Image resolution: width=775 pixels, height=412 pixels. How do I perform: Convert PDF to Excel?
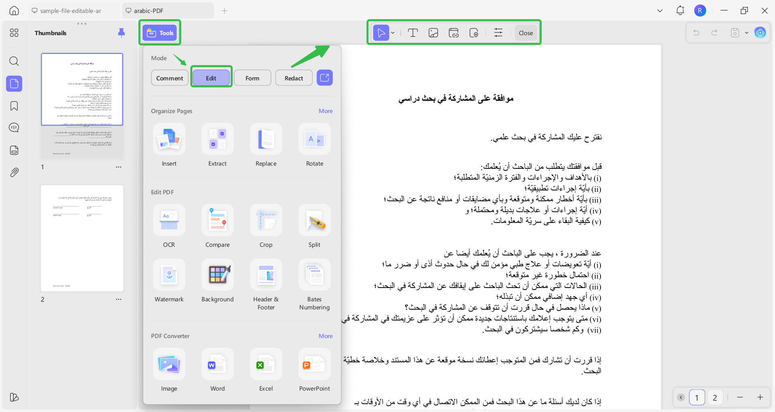(x=266, y=370)
